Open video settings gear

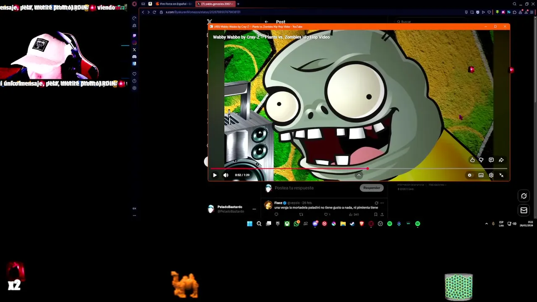point(491,175)
